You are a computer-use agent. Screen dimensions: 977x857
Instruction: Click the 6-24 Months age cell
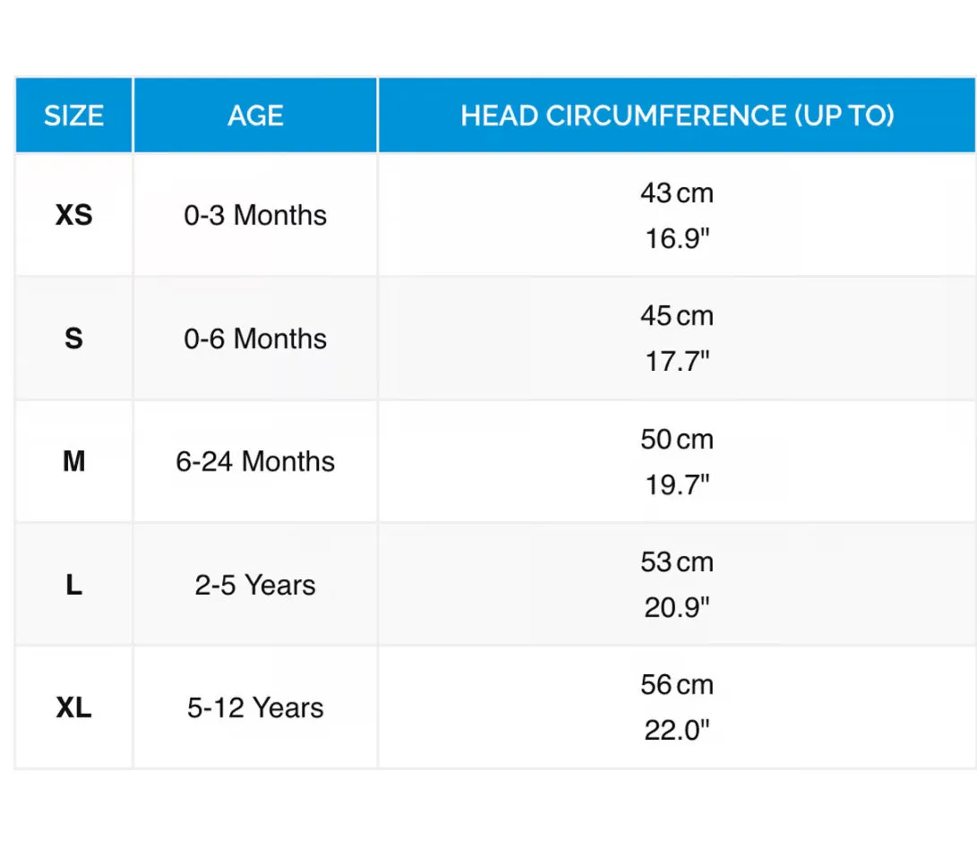pos(255,462)
